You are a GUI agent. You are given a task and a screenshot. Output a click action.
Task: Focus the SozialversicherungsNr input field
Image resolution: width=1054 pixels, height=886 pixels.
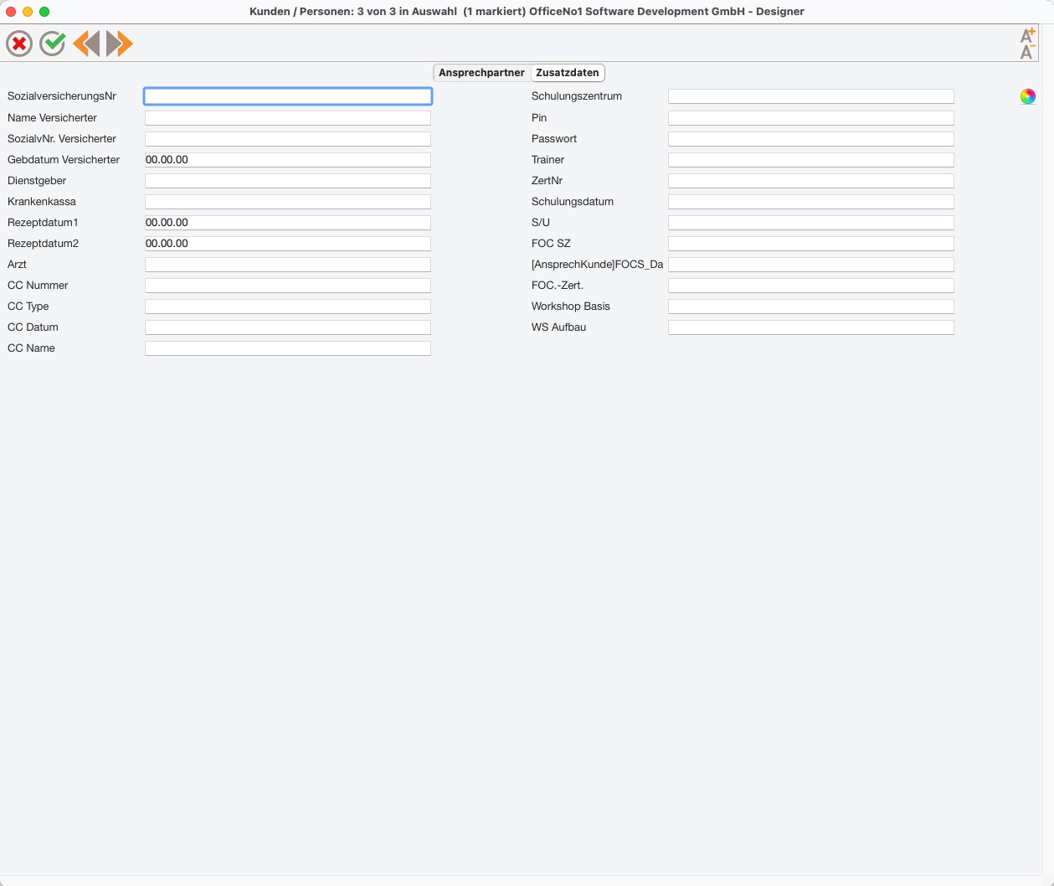(x=288, y=96)
